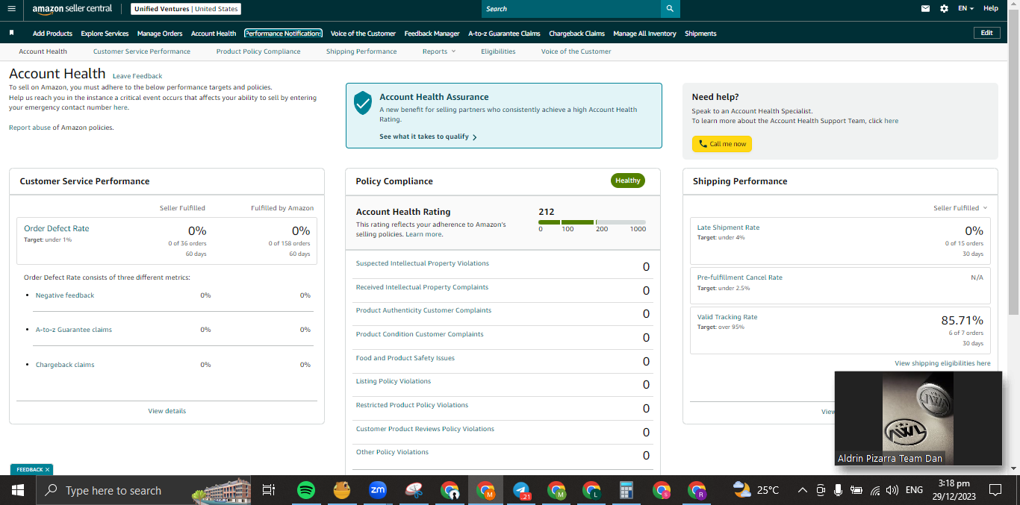
Task: Click the Meet Now camera tray icon
Action: [x=821, y=490]
